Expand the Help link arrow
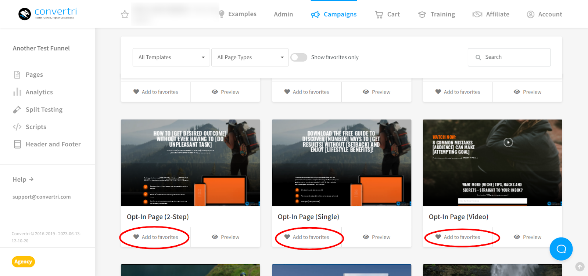This screenshot has width=588, height=276. pyautogui.click(x=31, y=179)
